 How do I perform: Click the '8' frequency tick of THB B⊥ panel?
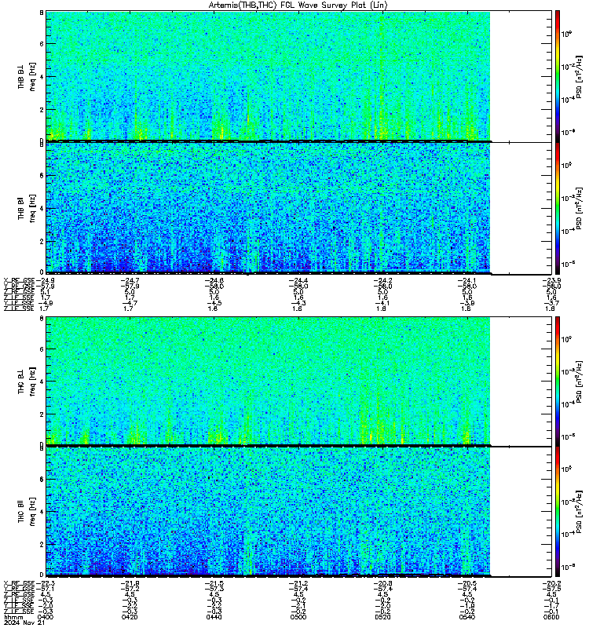pos(42,13)
